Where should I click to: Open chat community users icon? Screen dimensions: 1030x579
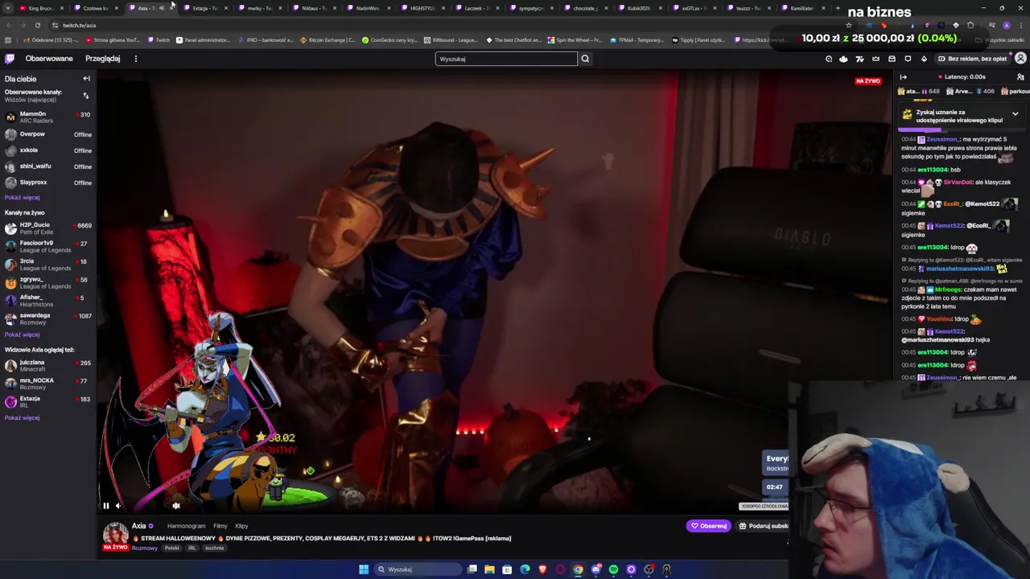1020,77
